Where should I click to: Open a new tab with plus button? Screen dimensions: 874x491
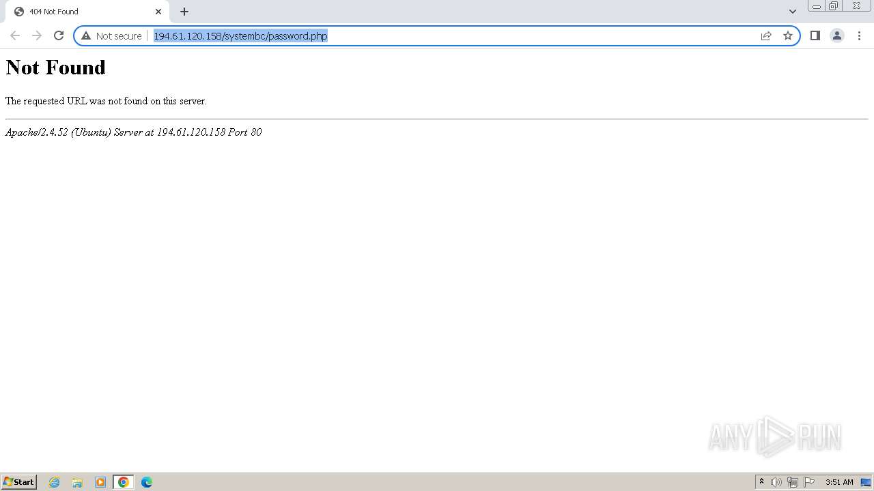point(184,12)
